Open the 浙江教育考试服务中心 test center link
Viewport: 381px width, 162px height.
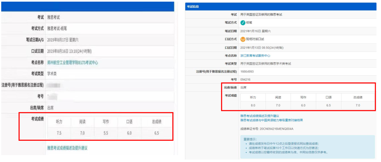pyautogui.click(x=255, y=56)
